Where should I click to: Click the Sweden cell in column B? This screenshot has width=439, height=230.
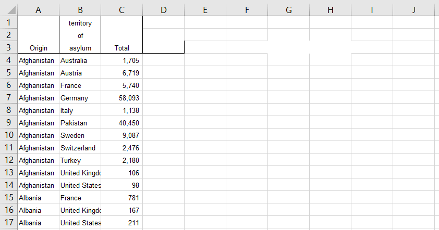pyautogui.click(x=80, y=135)
